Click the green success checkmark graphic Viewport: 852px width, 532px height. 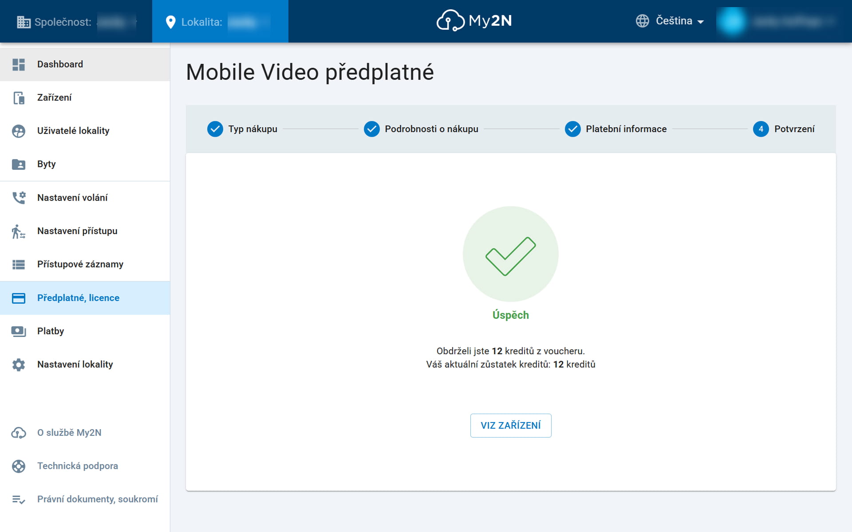click(x=511, y=254)
